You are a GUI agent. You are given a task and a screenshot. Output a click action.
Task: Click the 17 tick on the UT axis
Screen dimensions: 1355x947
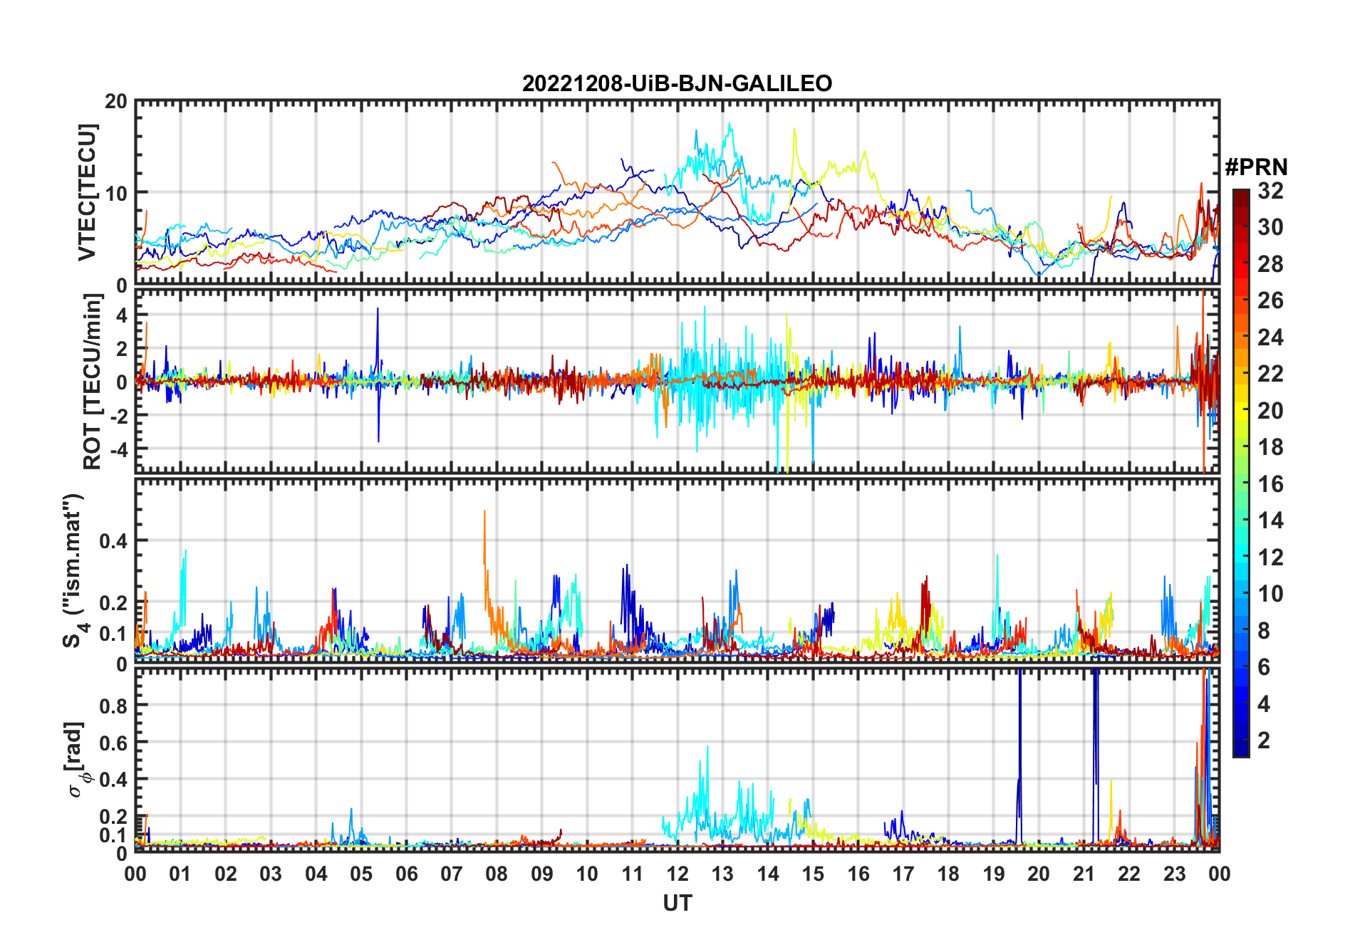click(903, 874)
